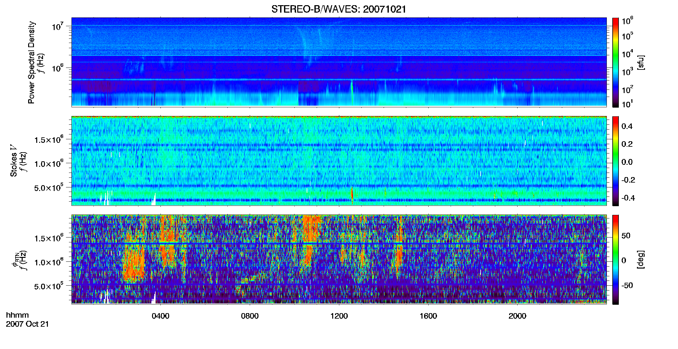Click the 10^1 label on sfu color bar

pyautogui.click(x=627, y=104)
